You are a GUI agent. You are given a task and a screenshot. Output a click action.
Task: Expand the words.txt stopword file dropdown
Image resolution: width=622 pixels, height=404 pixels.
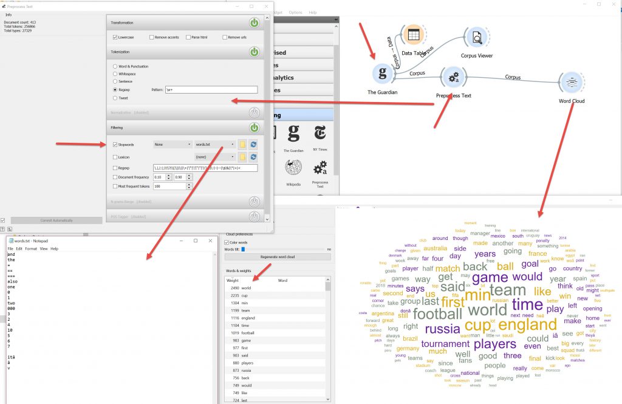[215, 145]
